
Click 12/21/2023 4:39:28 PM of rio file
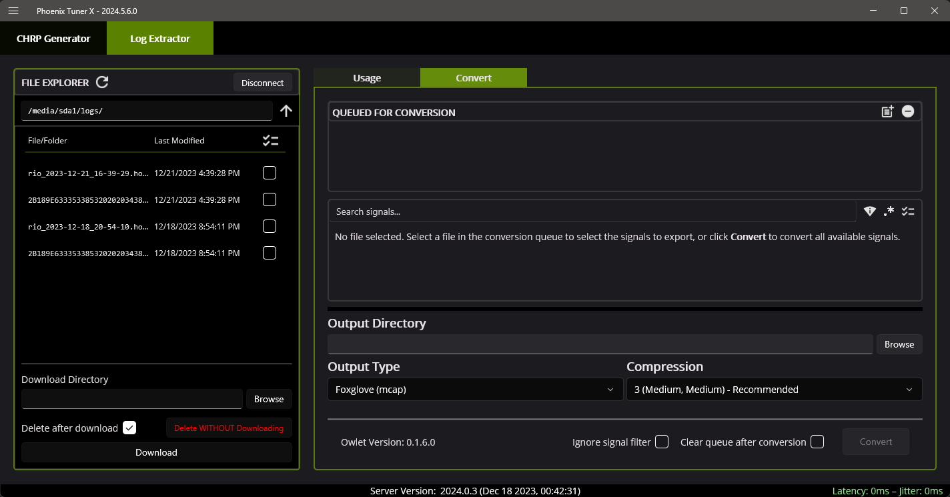pyautogui.click(x=197, y=173)
